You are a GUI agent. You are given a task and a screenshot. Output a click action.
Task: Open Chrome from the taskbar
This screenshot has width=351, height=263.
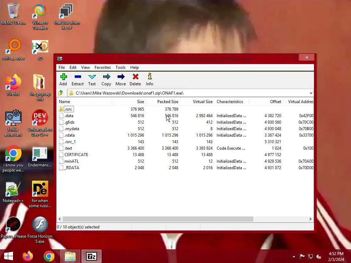[x=49, y=256]
